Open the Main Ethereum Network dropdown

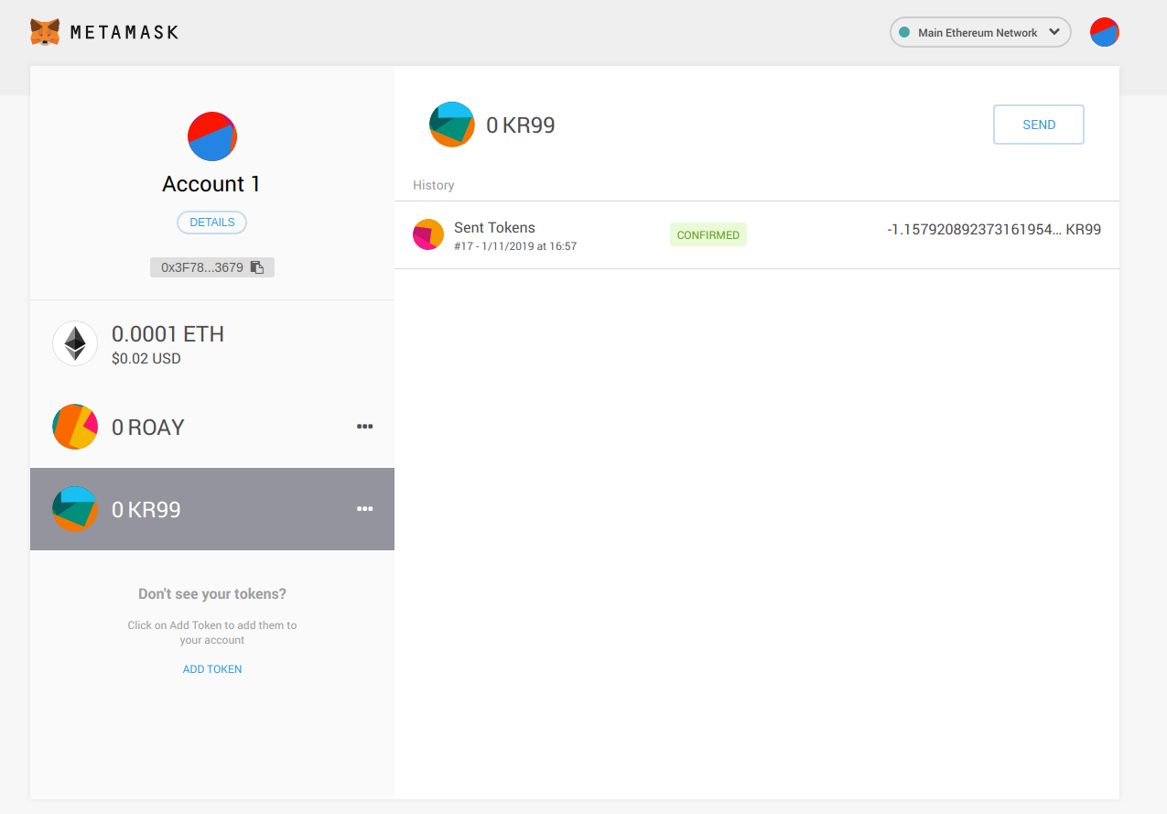(x=980, y=32)
